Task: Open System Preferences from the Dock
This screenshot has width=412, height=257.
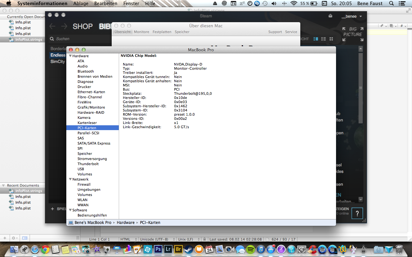Action: coord(302,249)
